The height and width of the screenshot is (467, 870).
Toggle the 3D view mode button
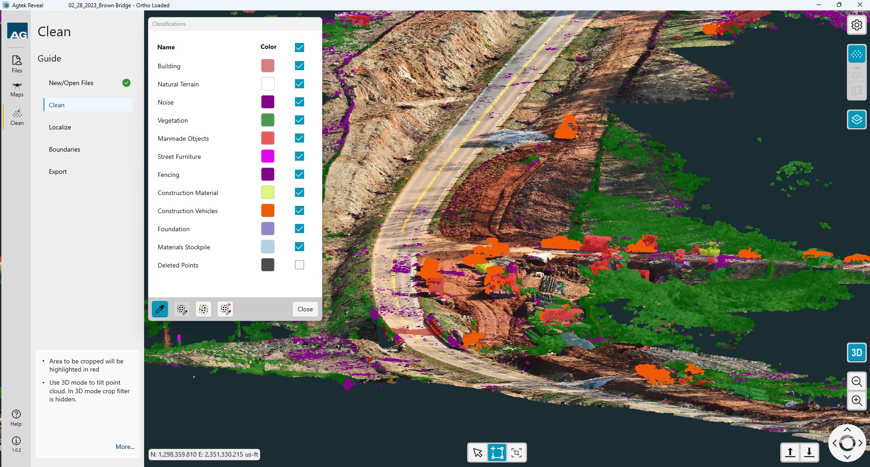[856, 353]
